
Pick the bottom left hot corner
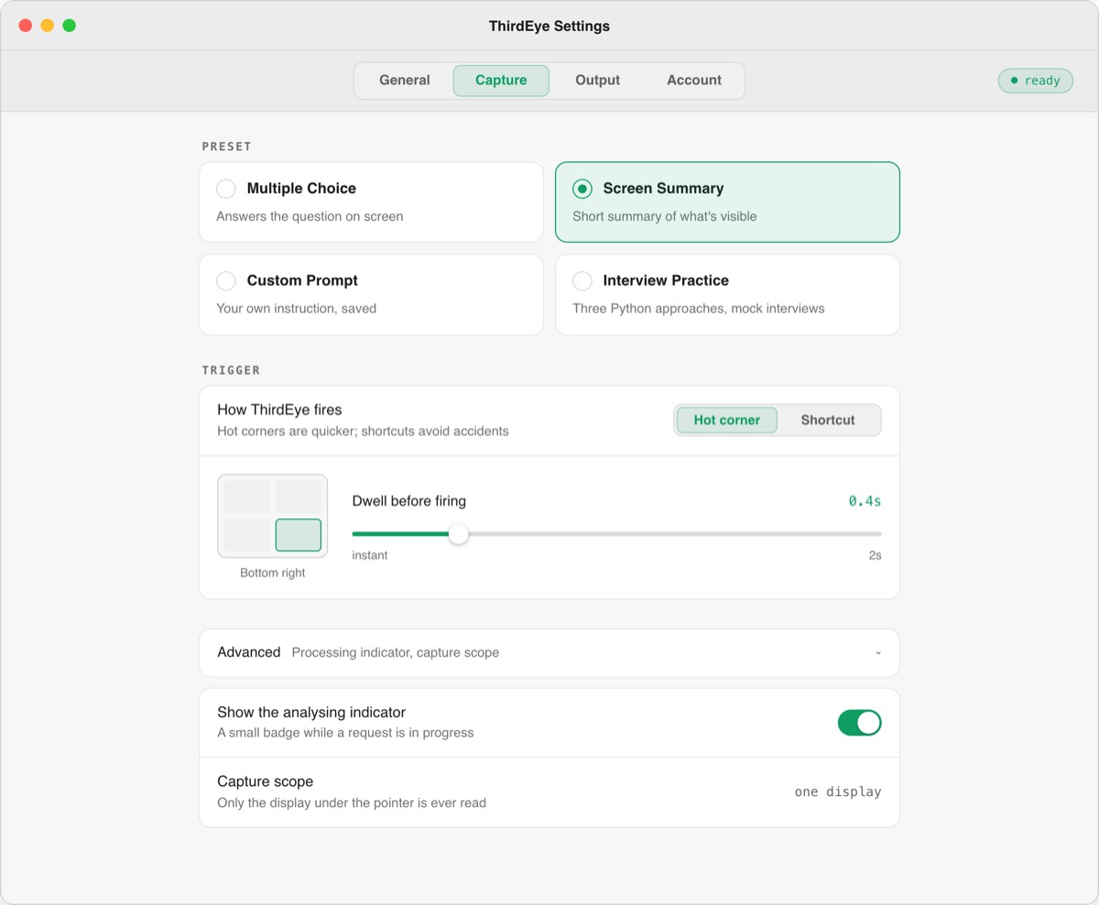coord(247,535)
